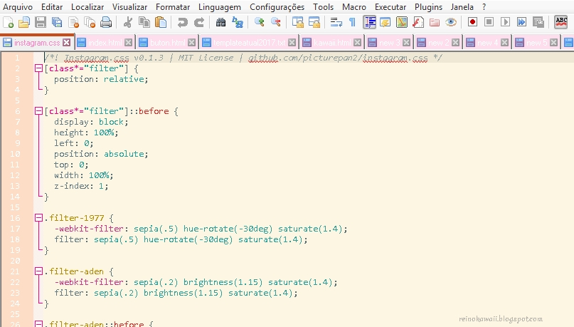Collapse ::before block fold at line 6
574x327 pixels.
(x=38, y=111)
